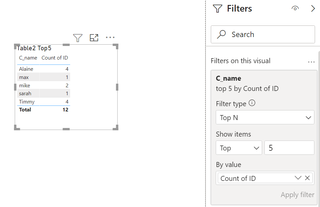The width and height of the screenshot is (320, 207).
Task: Select the Timmy row in the table
Action: click(44, 102)
